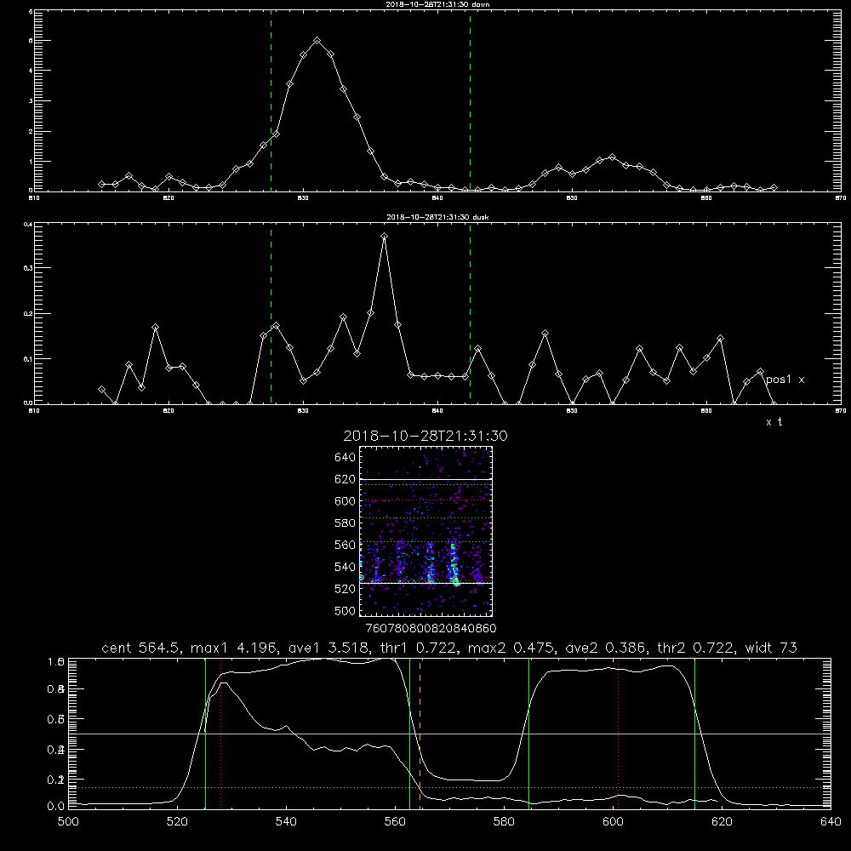Click the spectrogram image in the center
851x851 pixels.
pyautogui.click(x=426, y=531)
